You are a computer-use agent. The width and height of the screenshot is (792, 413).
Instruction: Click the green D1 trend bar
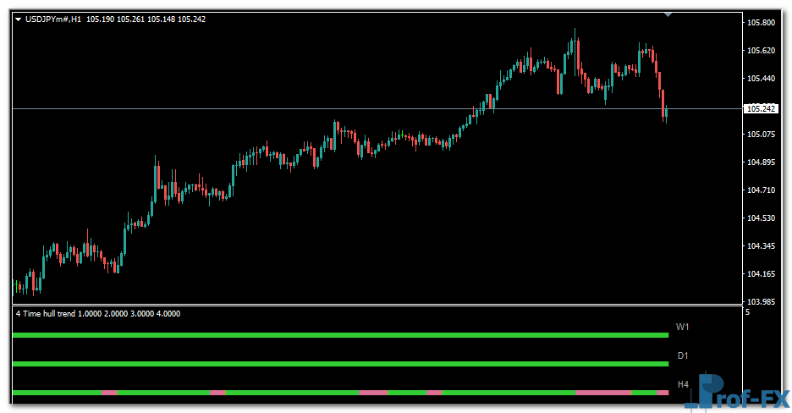click(338, 364)
